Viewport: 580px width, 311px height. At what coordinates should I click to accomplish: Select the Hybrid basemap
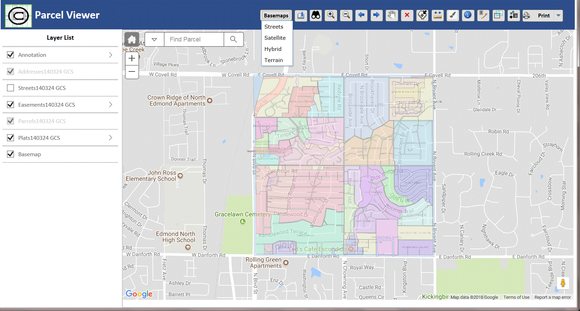(x=273, y=49)
